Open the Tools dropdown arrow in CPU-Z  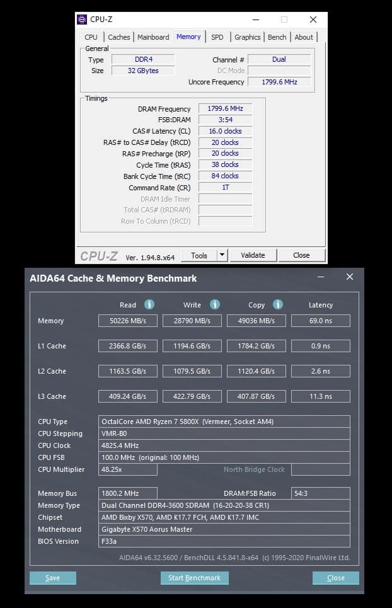tap(222, 255)
